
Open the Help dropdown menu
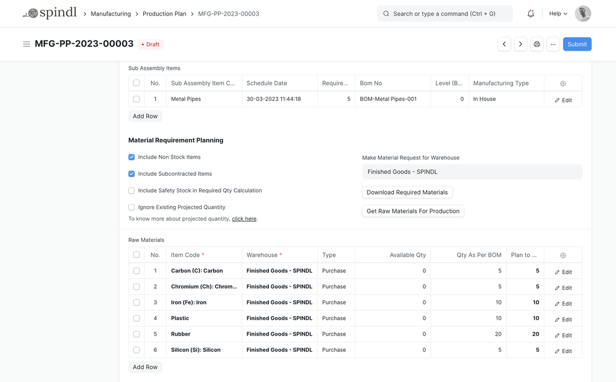coord(556,13)
